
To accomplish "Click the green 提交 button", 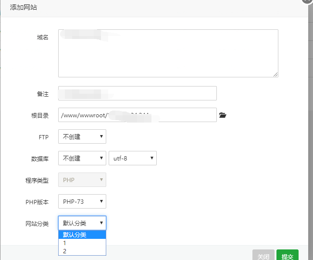I will tap(288, 256).
